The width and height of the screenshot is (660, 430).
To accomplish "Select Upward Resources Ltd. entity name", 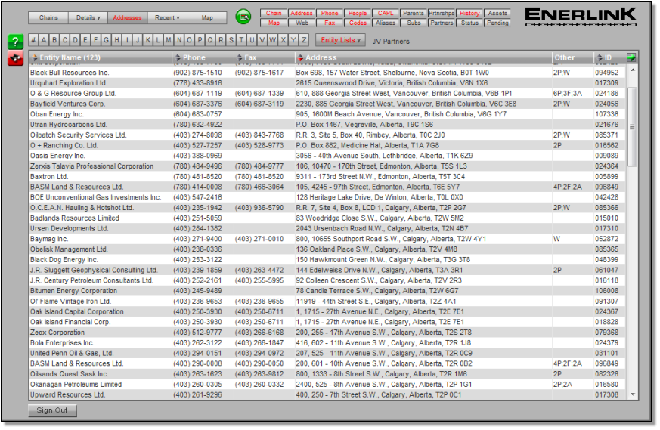I will click(68, 394).
